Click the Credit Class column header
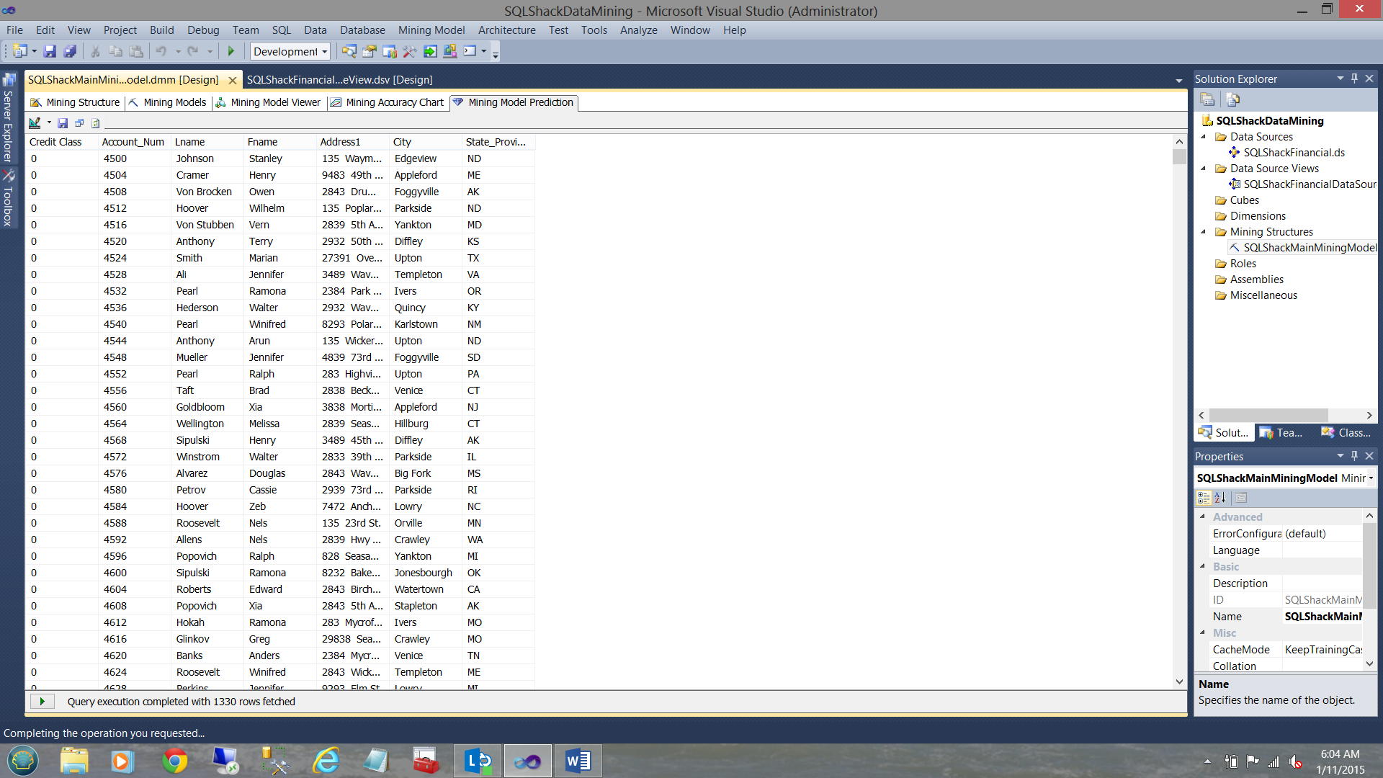This screenshot has height=778, width=1383. (55, 142)
